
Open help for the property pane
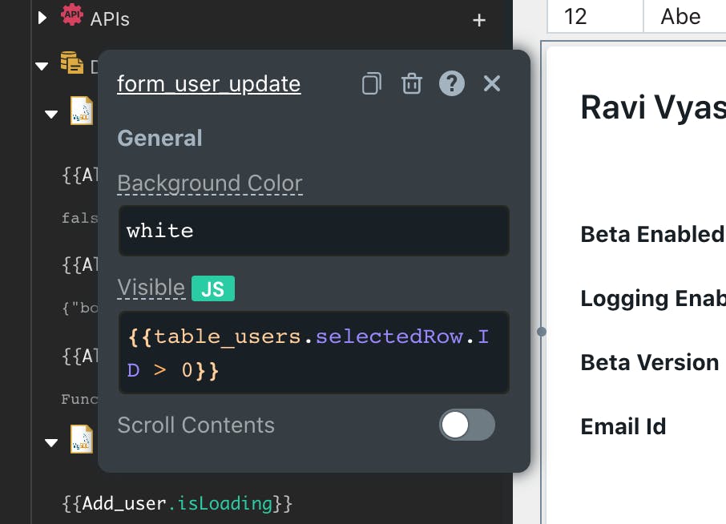[x=451, y=84]
